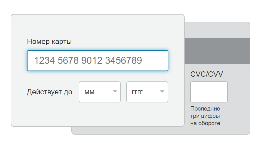This screenshot has height=143, width=263.
Task: Click the word Последние in hint
Action: pyautogui.click(x=205, y=109)
